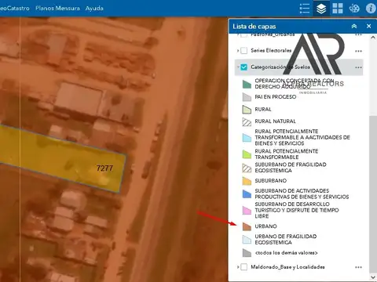Click the green OPERACION CONCERTADA swatch
This screenshot has width=377, height=282.
click(247, 84)
